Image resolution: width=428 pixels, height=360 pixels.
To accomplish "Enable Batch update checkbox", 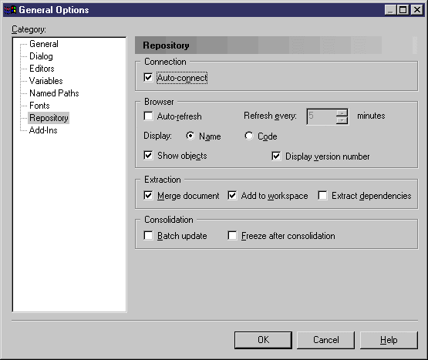I will point(148,236).
